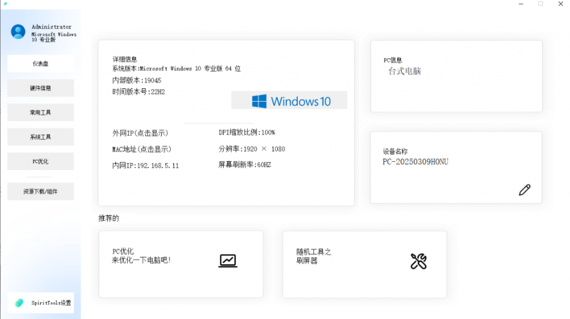Click the 推荐的 section heading
This screenshot has width=570, height=319.
coord(109,218)
